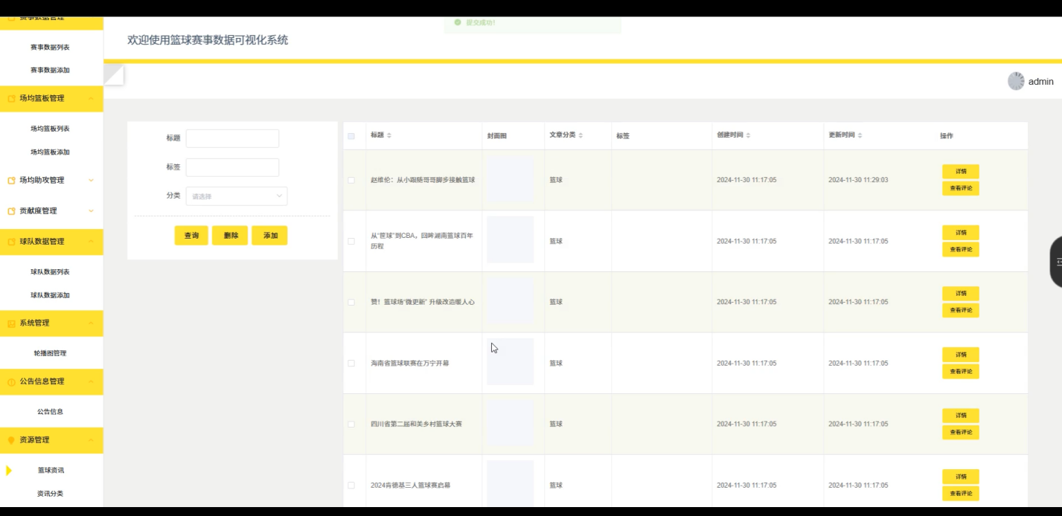Open 赛事数据列表 in sidebar
This screenshot has width=1062, height=516.
(x=50, y=47)
